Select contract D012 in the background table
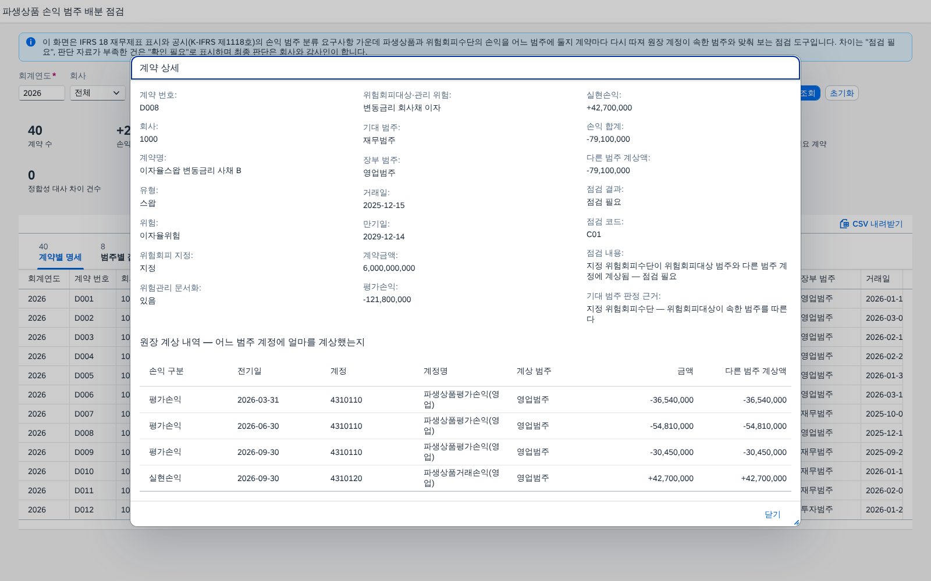The image size is (931, 581). point(84,510)
